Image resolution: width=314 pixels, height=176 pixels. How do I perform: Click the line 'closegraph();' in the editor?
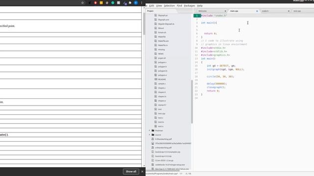(x=216, y=87)
